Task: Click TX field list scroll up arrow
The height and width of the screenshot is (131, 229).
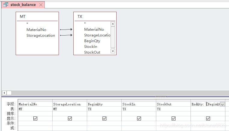Action: point(113,24)
